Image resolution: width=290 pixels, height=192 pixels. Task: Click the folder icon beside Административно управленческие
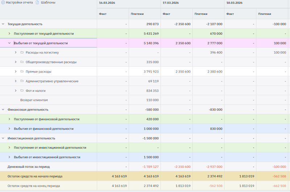click(22, 81)
